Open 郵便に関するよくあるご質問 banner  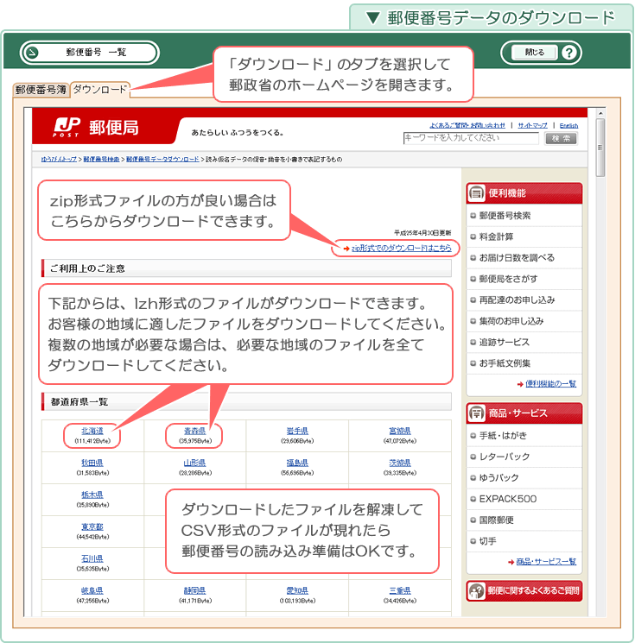coord(524,591)
